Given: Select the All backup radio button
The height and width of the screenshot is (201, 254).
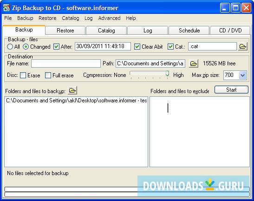Looking at the screenshot, I should click(x=10, y=47).
